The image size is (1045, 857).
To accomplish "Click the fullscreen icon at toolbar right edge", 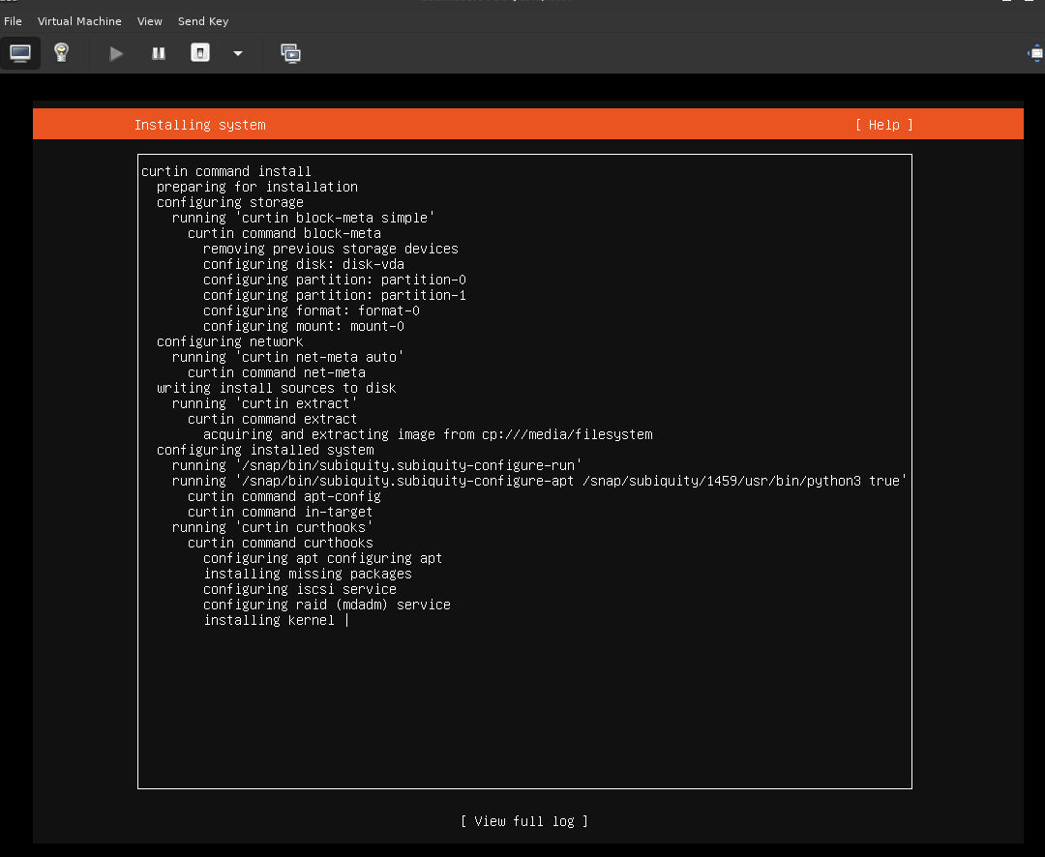I will tap(1035, 53).
